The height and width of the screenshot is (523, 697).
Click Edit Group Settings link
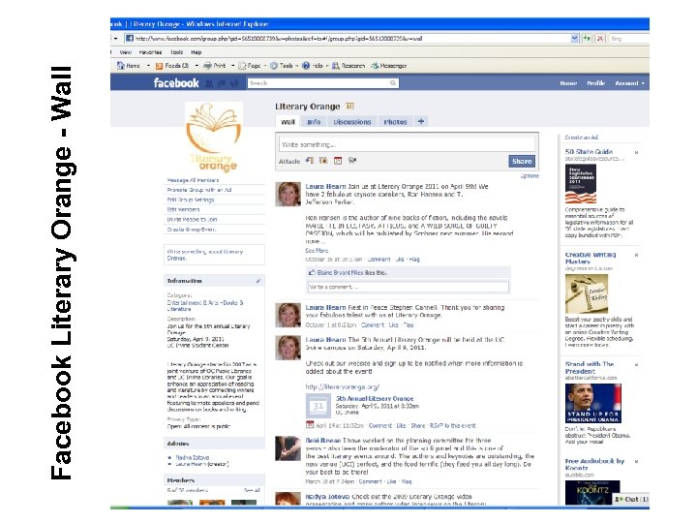coord(191,200)
